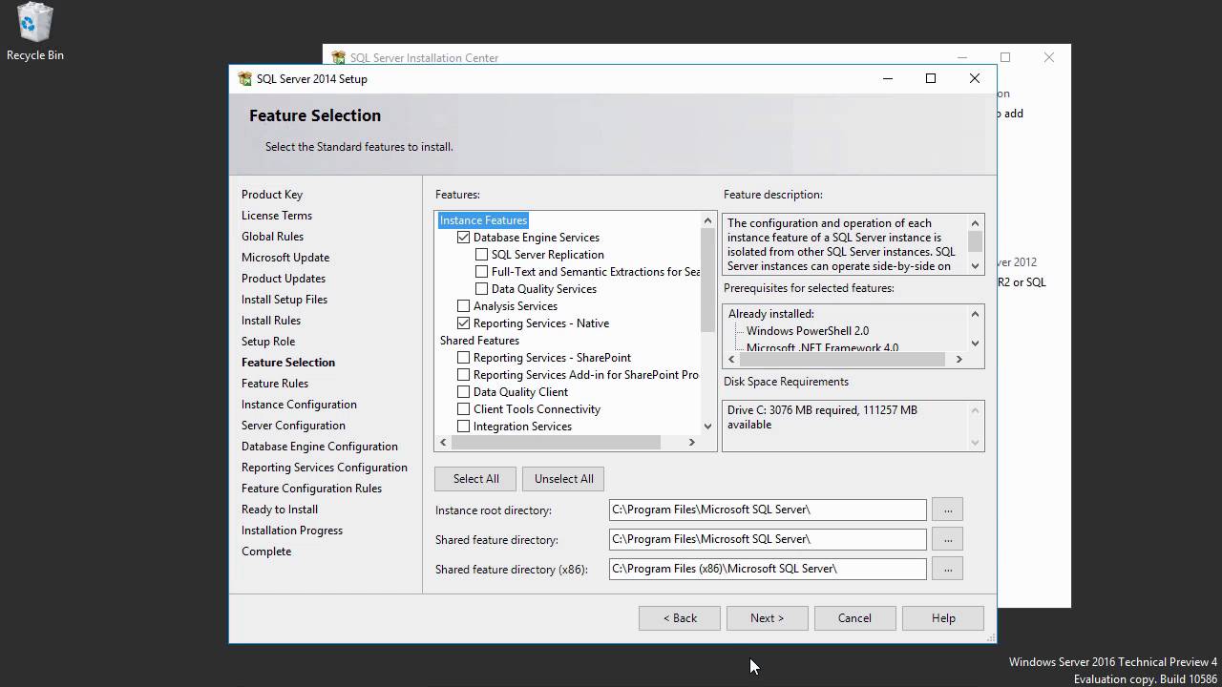Open the Recycle Bin desktop icon
The height and width of the screenshot is (687, 1222).
click(34, 32)
